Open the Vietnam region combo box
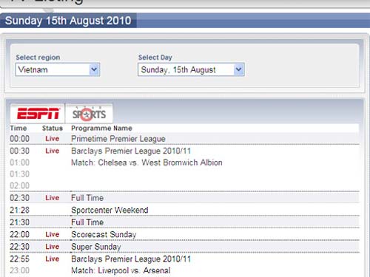Screen dimensions: 370x277 click(x=58, y=69)
